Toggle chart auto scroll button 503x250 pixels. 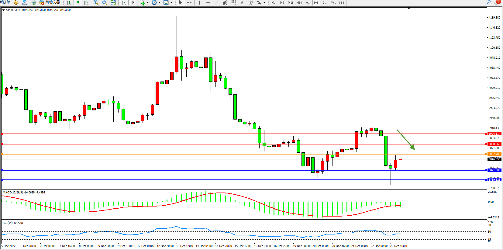124,3
